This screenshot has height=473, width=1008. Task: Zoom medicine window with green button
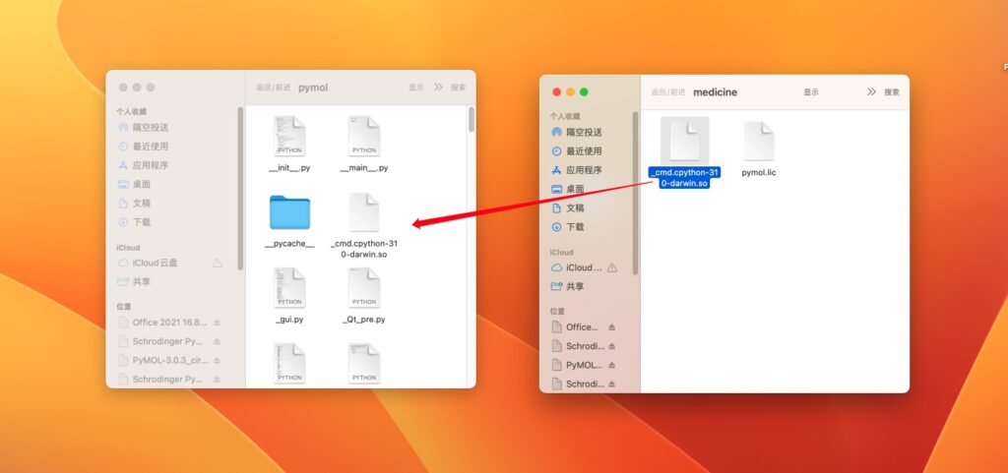(x=584, y=92)
